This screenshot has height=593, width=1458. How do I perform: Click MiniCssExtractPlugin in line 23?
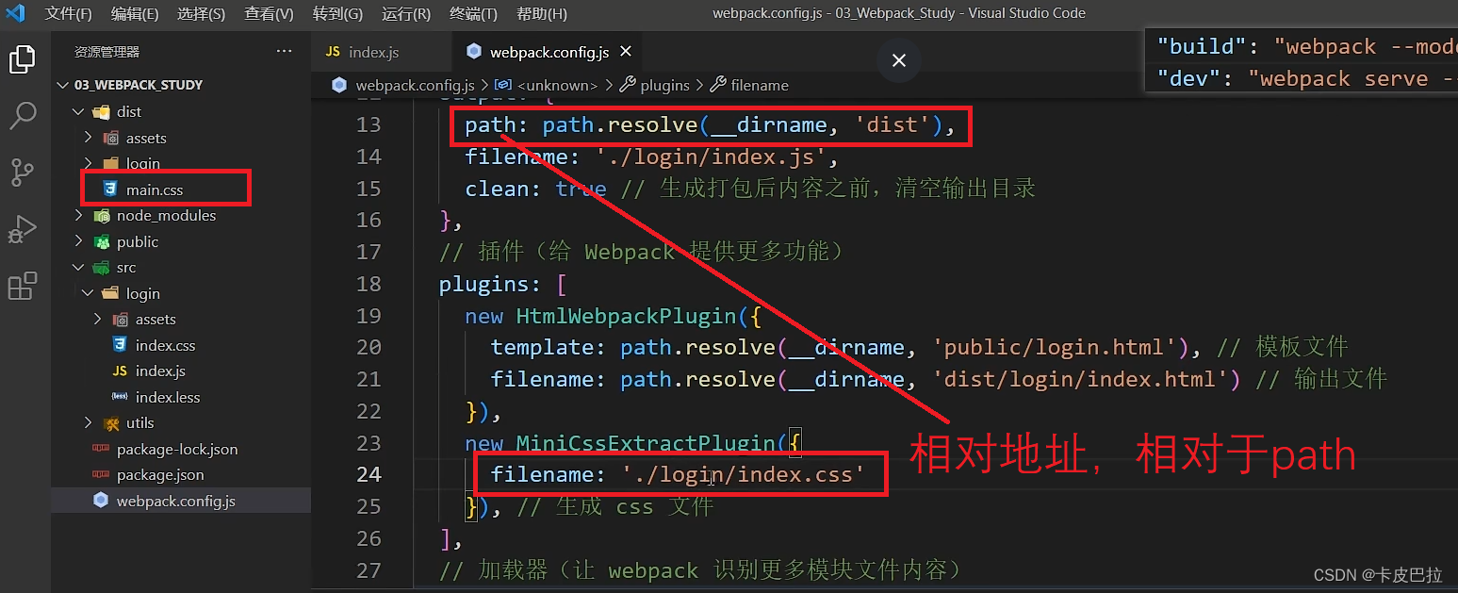pos(646,443)
